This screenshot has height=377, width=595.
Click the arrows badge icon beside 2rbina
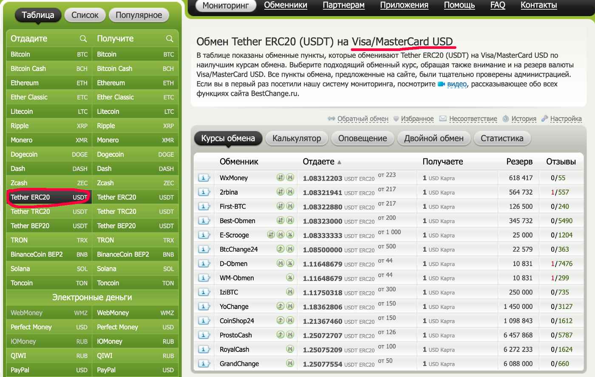pyautogui.click(x=280, y=192)
